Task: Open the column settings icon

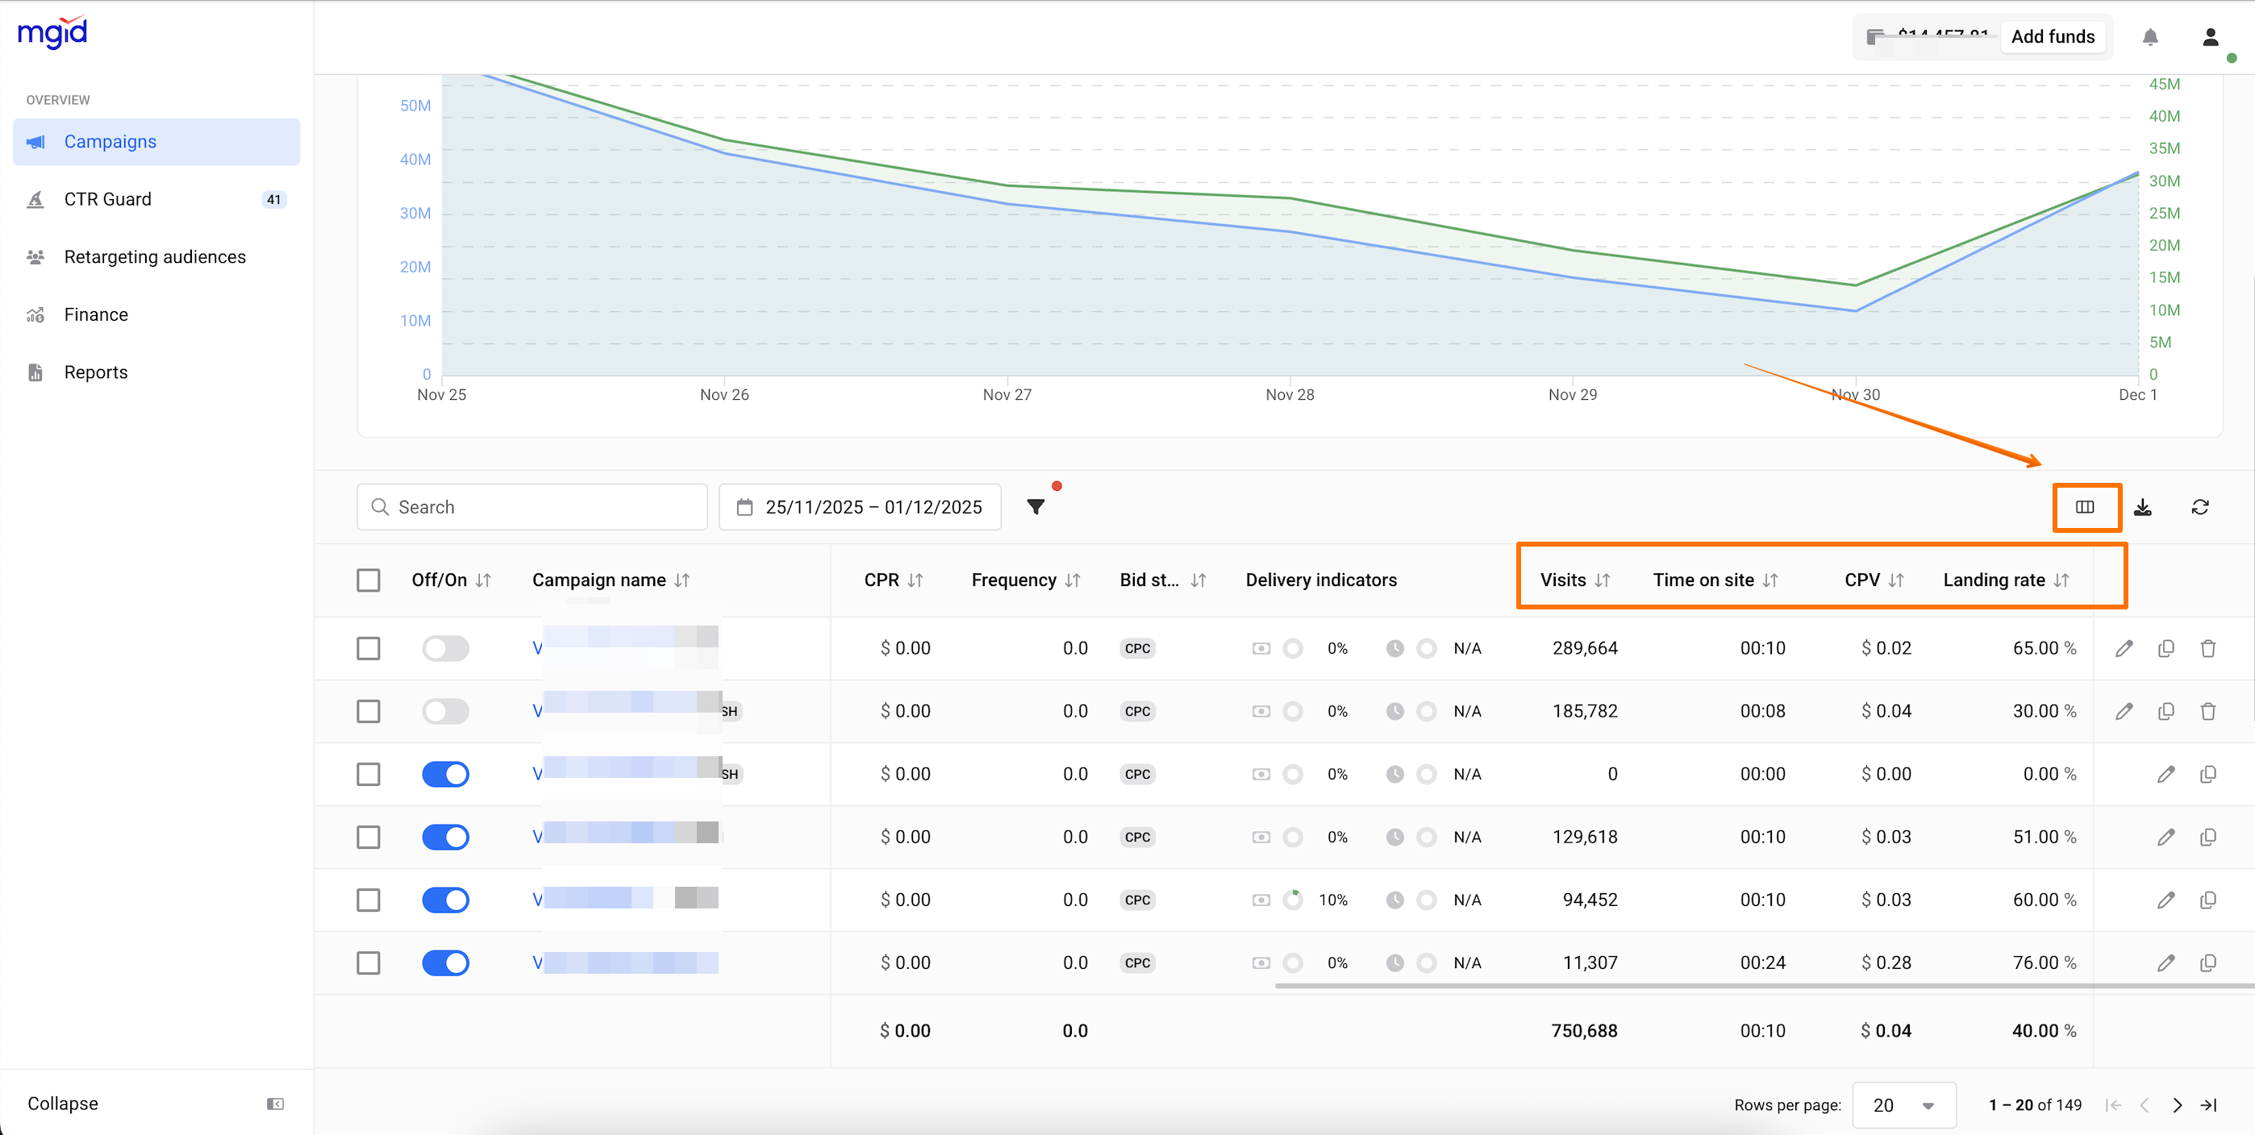Action: click(2084, 507)
